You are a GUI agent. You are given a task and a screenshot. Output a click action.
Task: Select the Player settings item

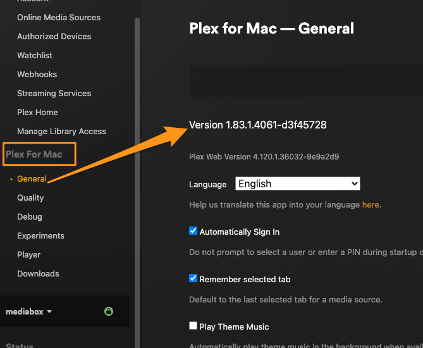[x=29, y=254]
